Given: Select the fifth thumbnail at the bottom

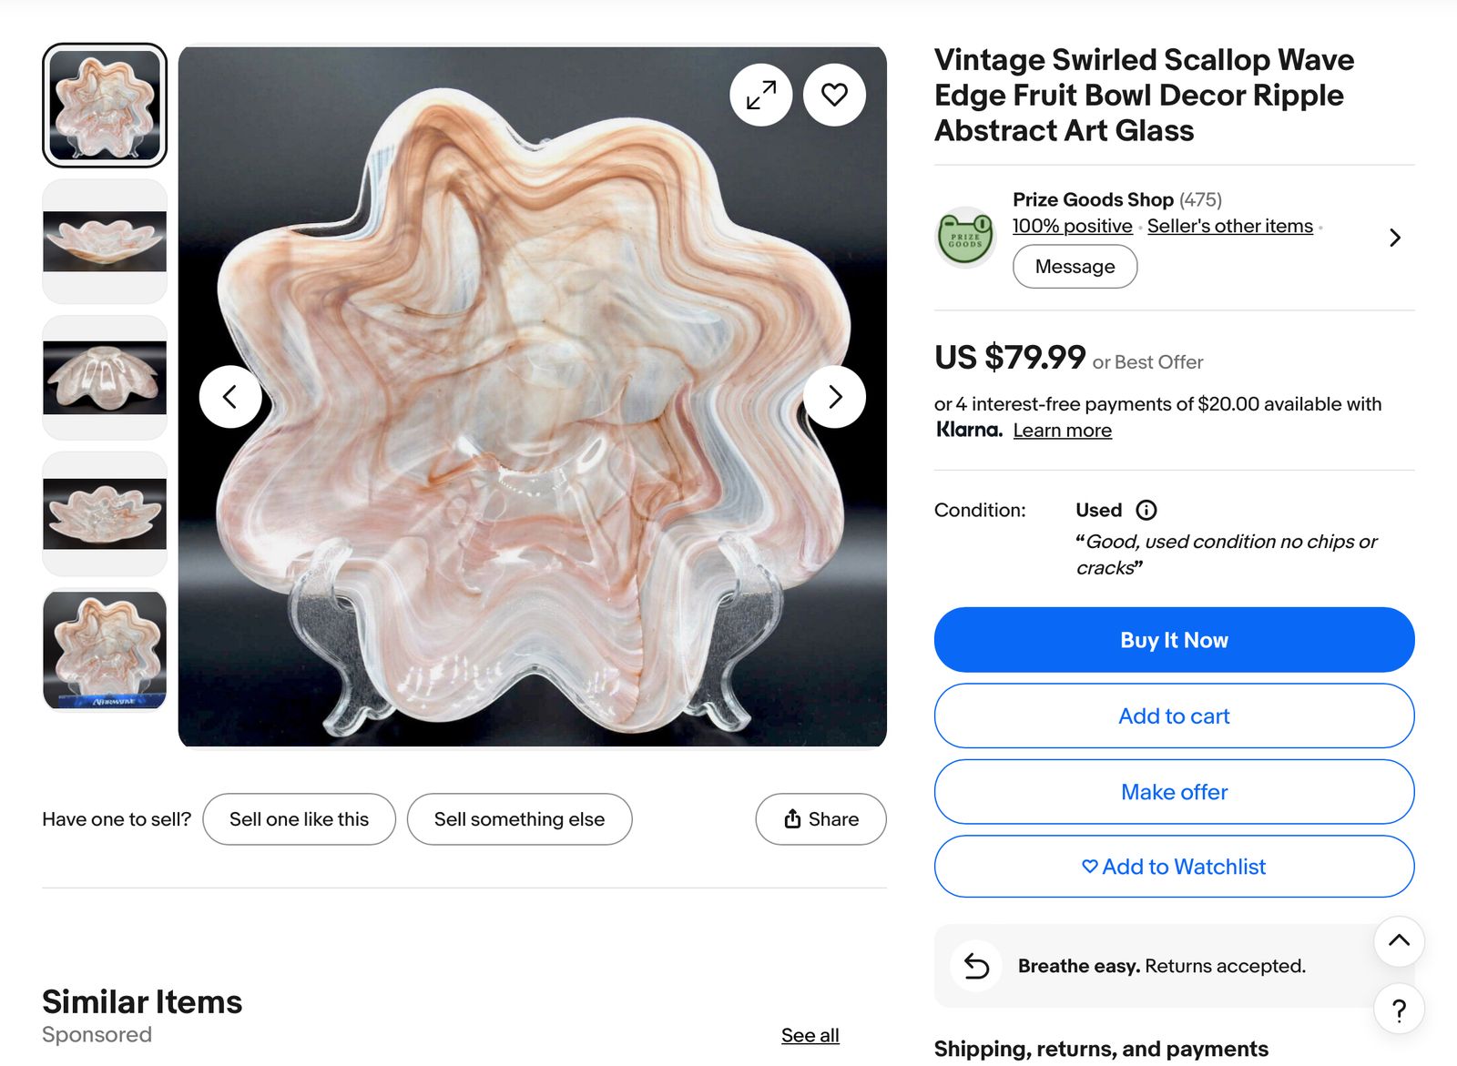Looking at the screenshot, I should tap(105, 650).
